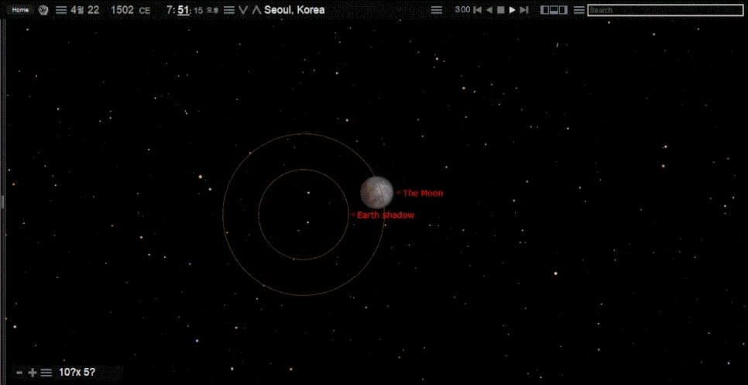Screen dimensions: 748x385
Task: Run time forward
Action: (x=513, y=10)
